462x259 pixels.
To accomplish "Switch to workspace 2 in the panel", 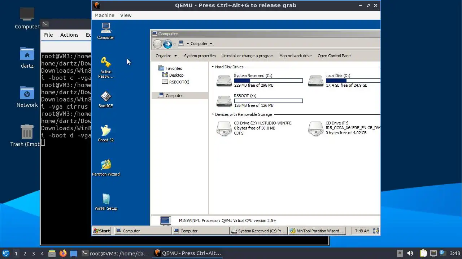I will coord(25,253).
